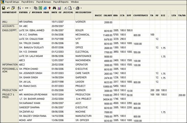Click the application logo icon in menu bar

tap(2, 2)
